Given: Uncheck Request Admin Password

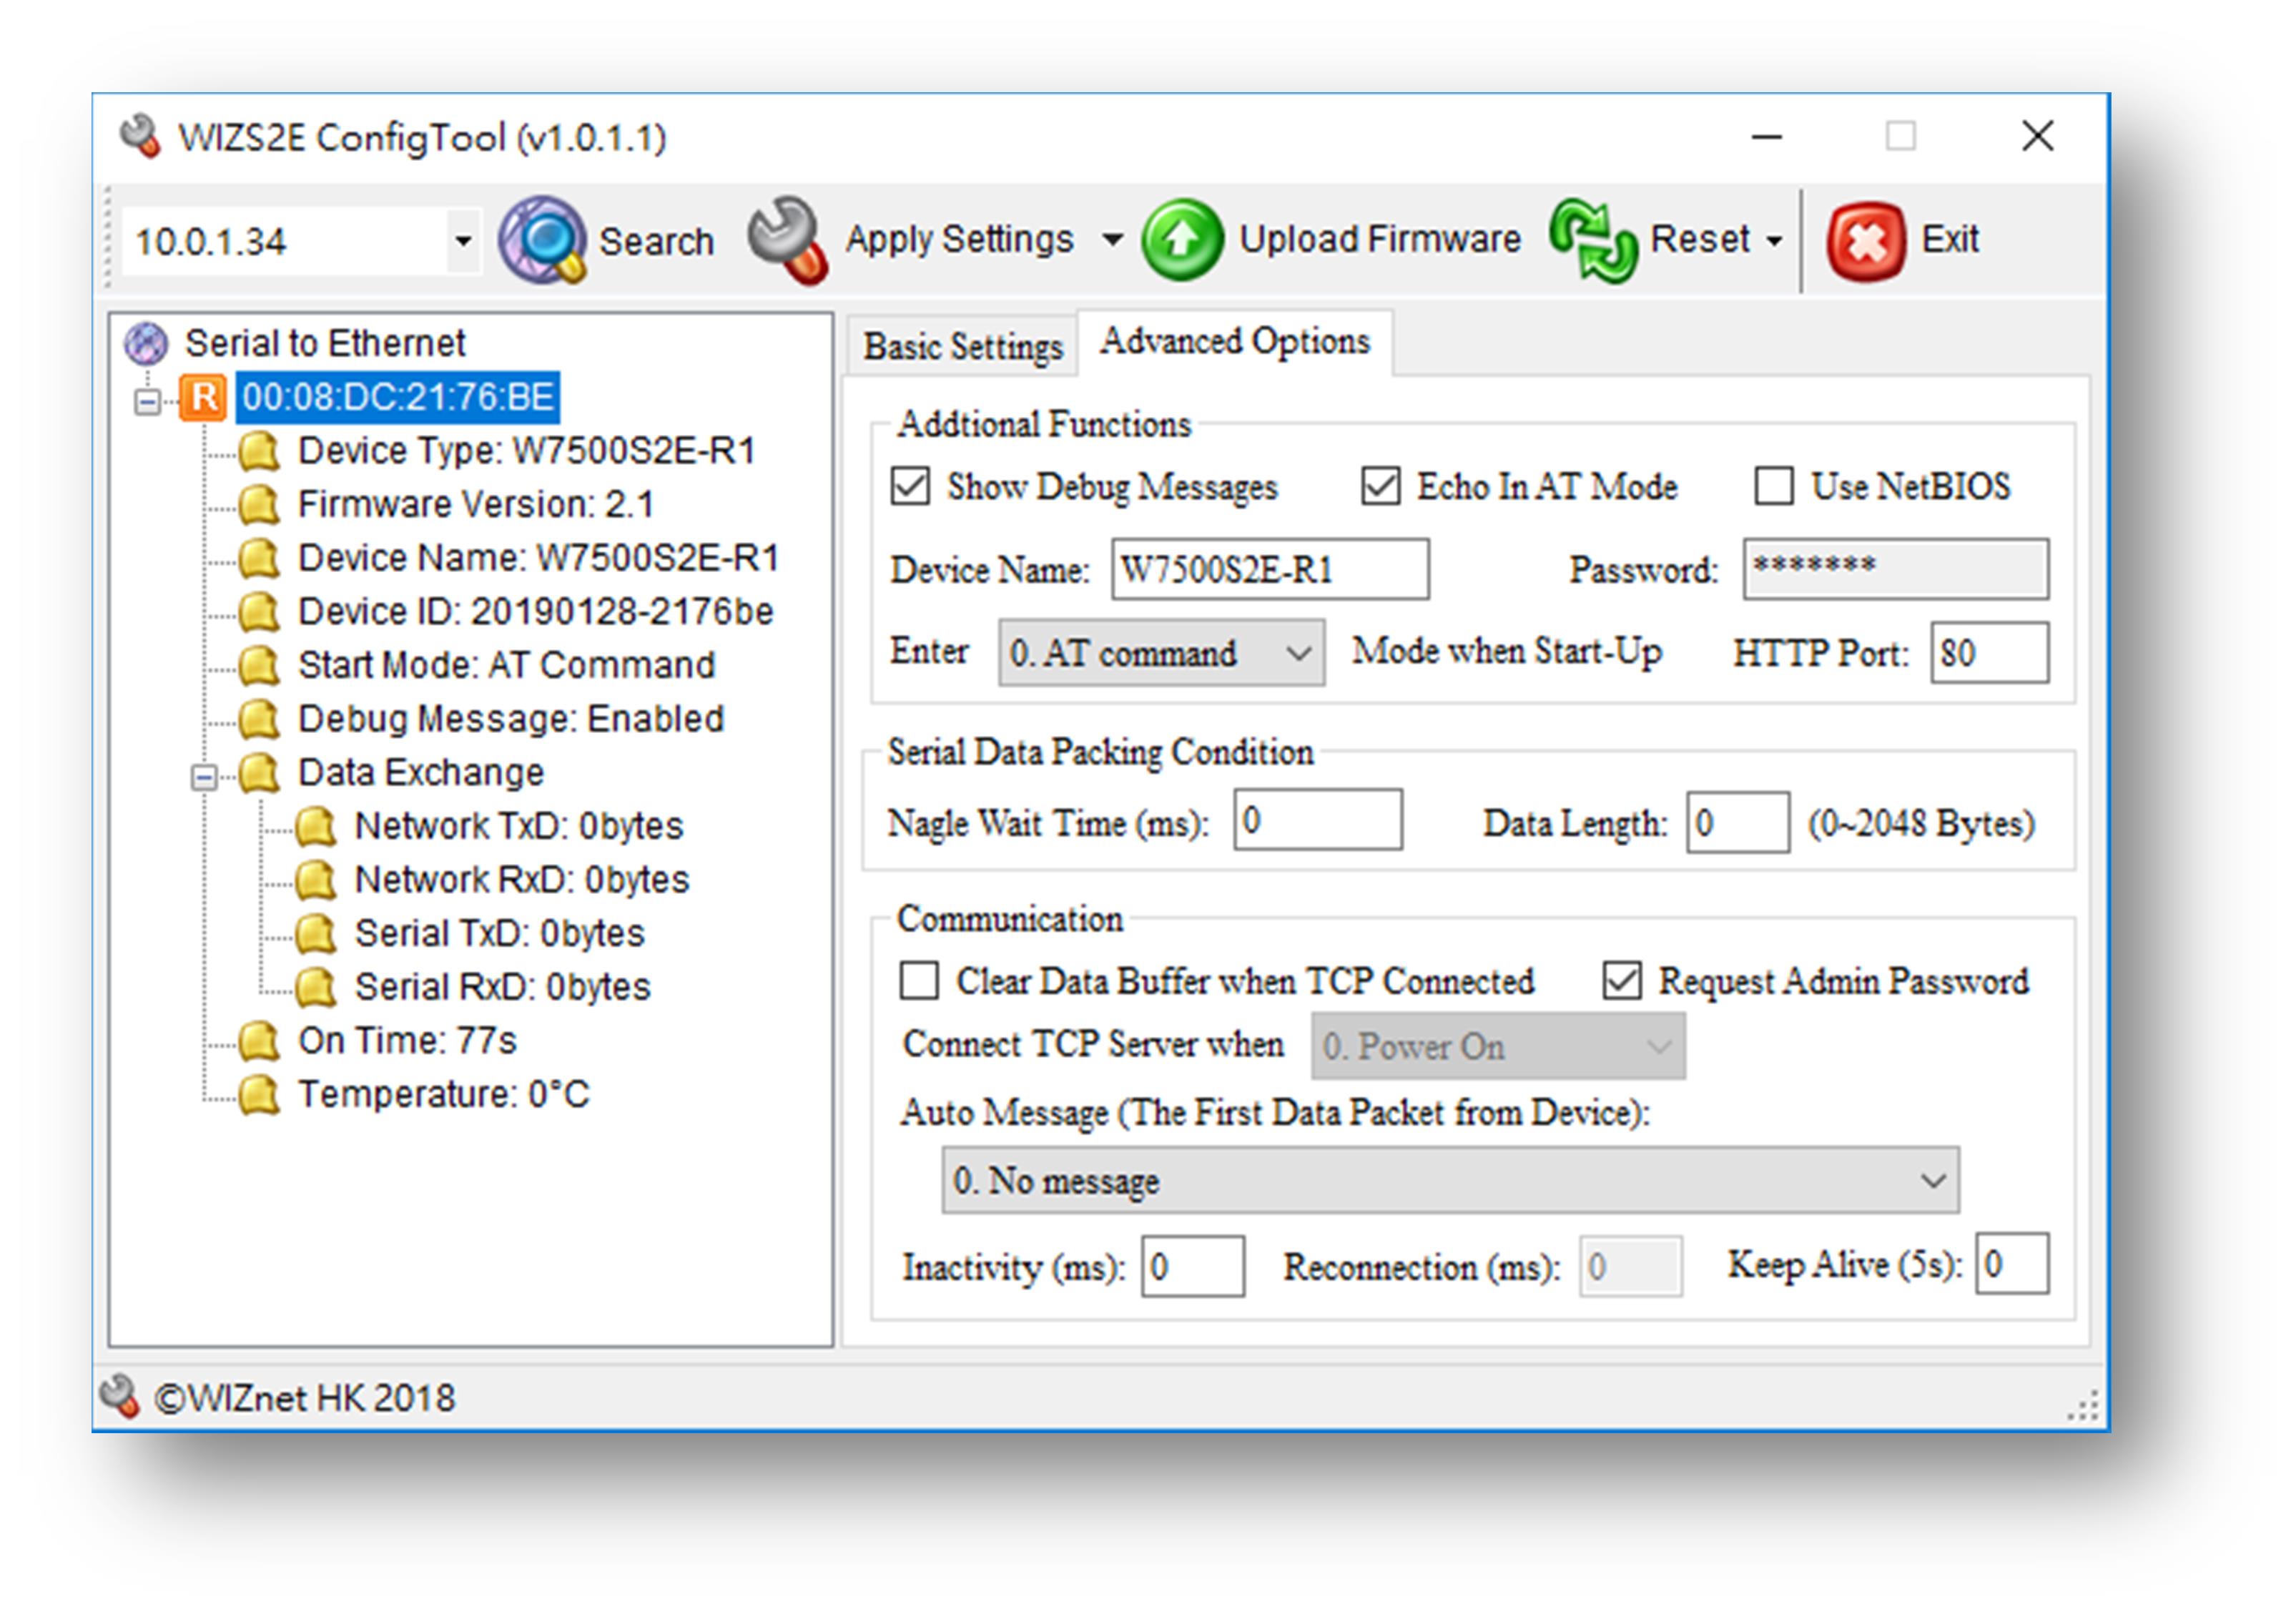Looking at the screenshot, I should click(x=1621, y=981).
